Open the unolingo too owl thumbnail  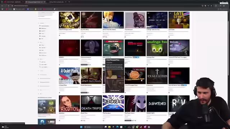[157, 48]
